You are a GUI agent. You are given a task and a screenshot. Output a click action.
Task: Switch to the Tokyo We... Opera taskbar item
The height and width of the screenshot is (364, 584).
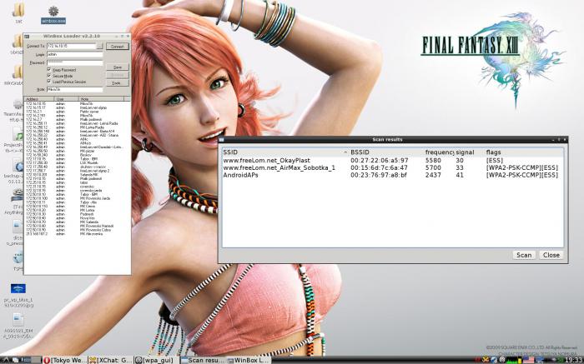point(64,360)
